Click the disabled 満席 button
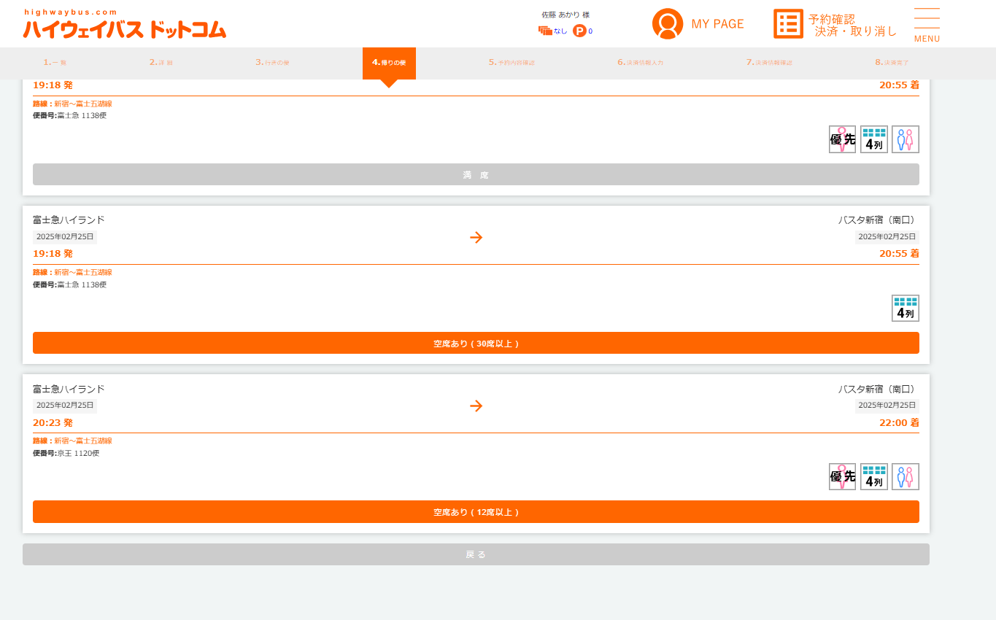The image size is (996, 620). pyautogui.click(x=476, y=175)
